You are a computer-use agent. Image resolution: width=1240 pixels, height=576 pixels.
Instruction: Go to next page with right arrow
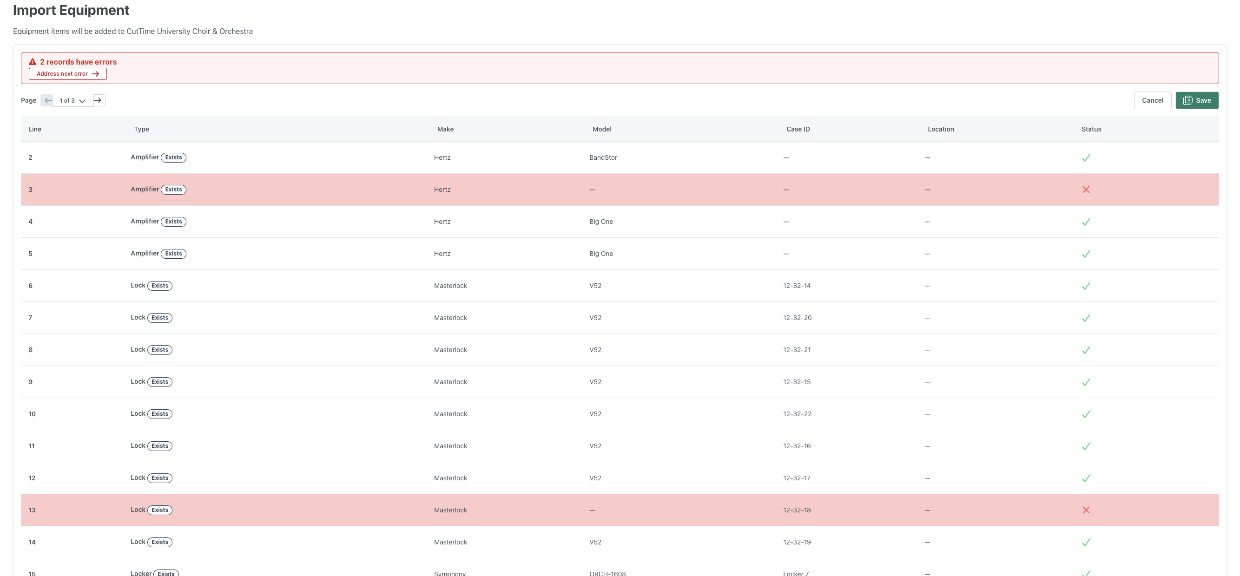pyautogui.click(x=98, y=101)
